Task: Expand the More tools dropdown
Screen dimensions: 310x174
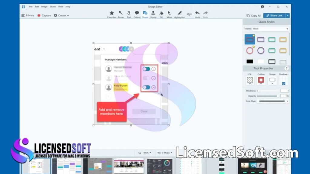Action: pos(189,14)
